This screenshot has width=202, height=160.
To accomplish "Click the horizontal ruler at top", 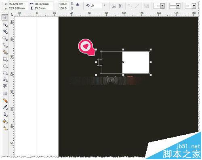I will point(106,14).
